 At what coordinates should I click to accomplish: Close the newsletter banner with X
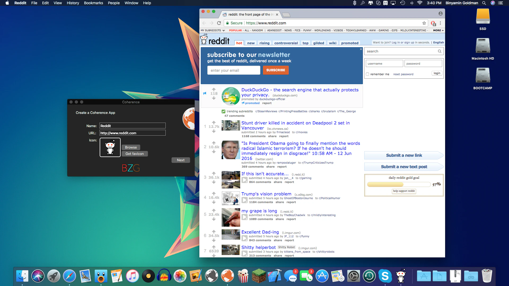pyautogui.click(x=361, y=49)
